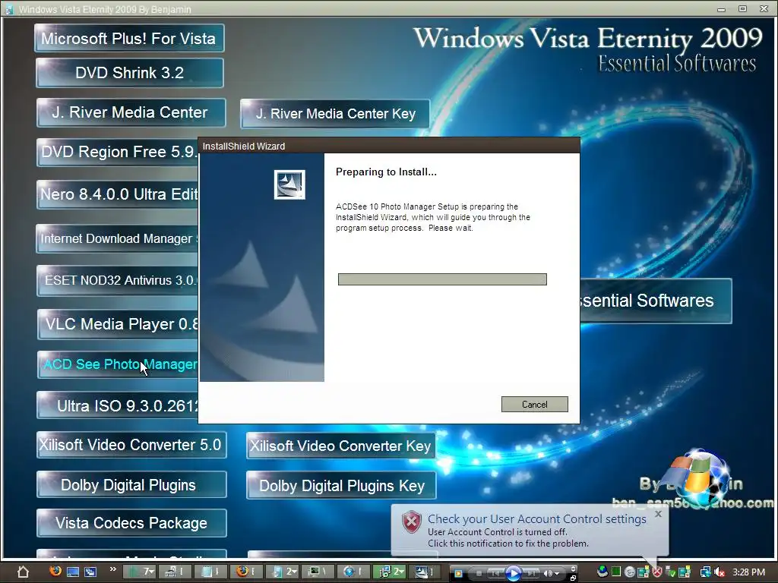Click Show Desktop quick launch icon
Viewport: 778px width, 583px height.
[x=73, y=572]
